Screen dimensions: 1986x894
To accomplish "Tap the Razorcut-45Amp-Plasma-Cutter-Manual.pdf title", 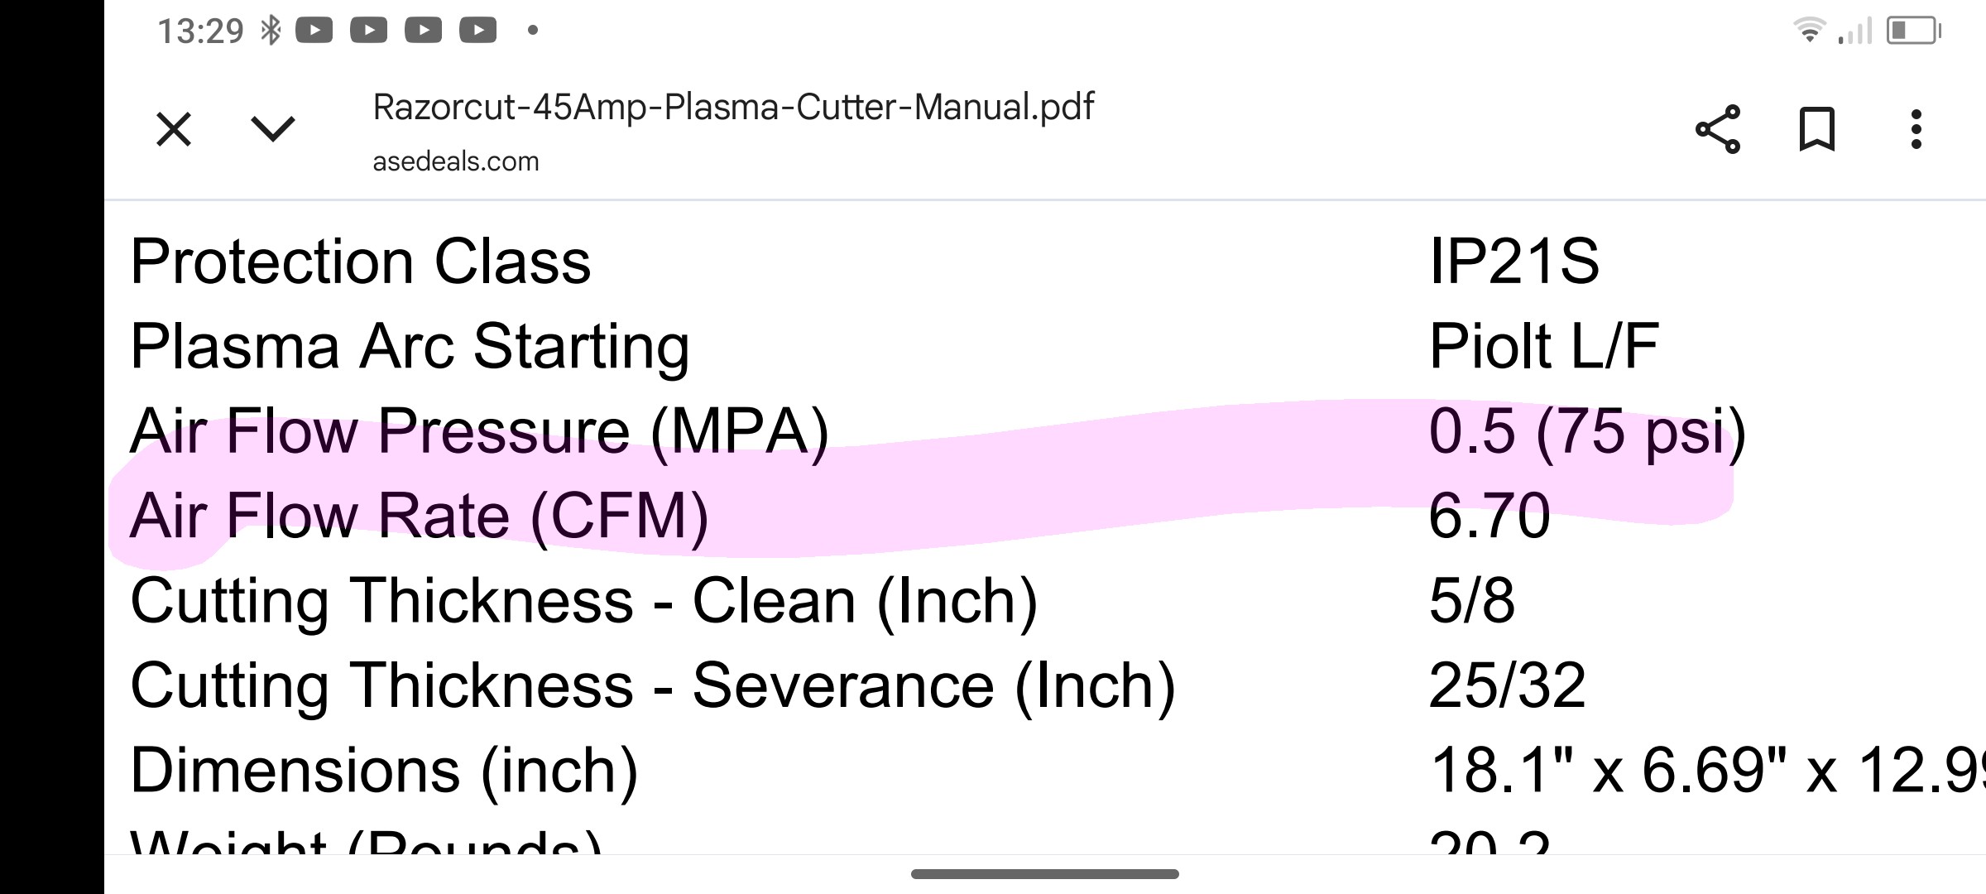I will click(x=733, y=107).
